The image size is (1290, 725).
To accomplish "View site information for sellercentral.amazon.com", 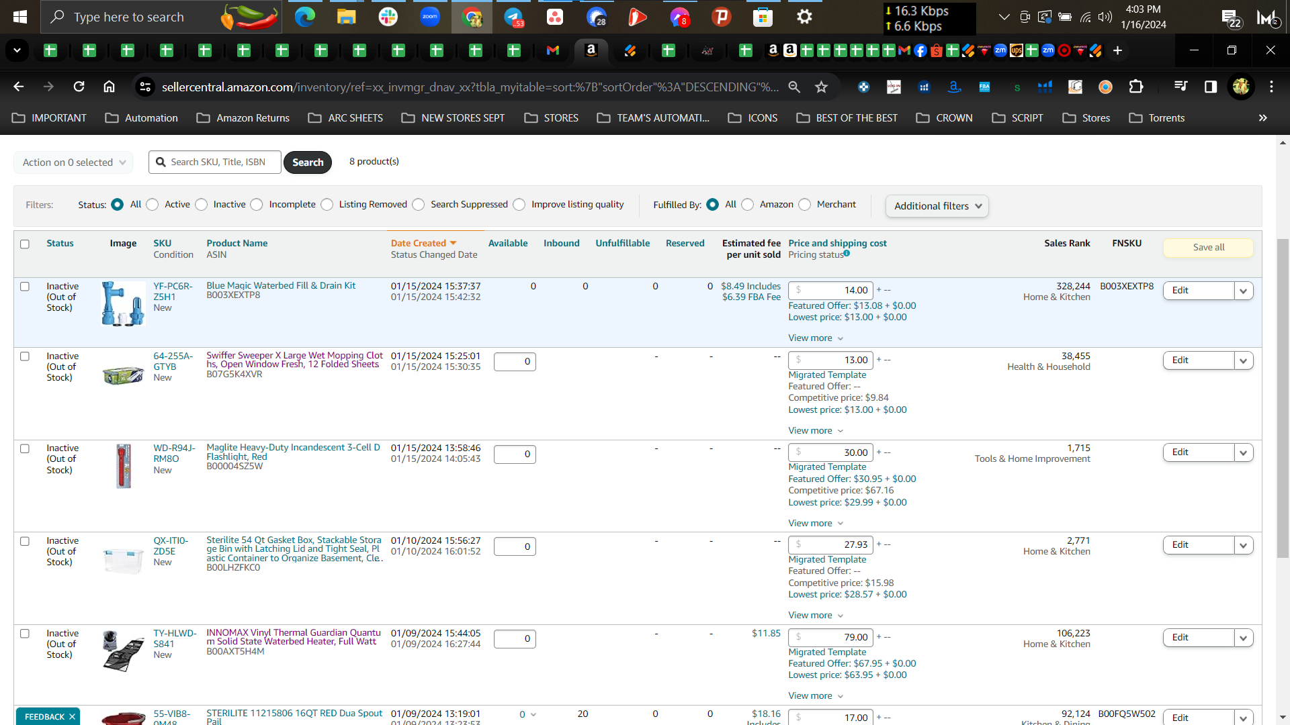I will point(144,87).
